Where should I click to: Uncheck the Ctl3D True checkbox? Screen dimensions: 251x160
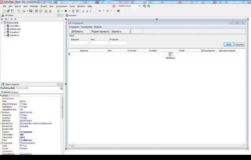coord(21,146)
